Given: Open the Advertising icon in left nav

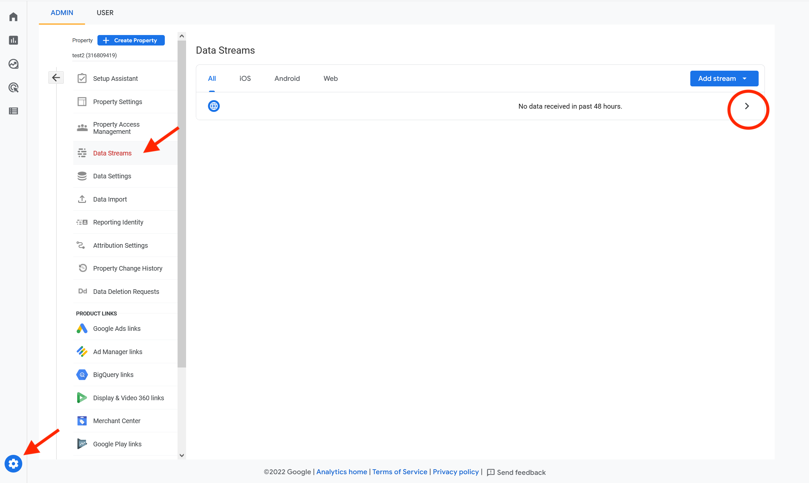Looking at the screenshot, I should tap(13, 87).
